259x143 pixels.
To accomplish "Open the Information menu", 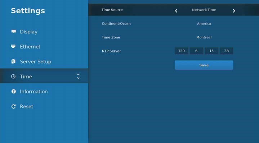I will pyautogui.click(x=44, y=91).
